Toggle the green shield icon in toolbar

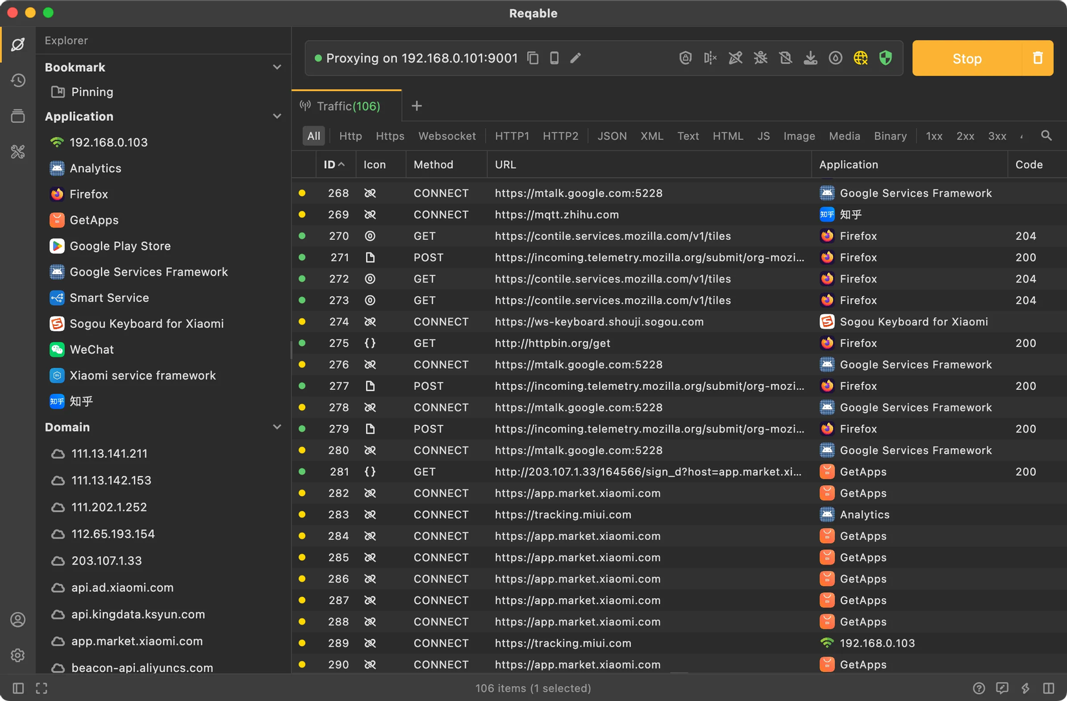886,58
